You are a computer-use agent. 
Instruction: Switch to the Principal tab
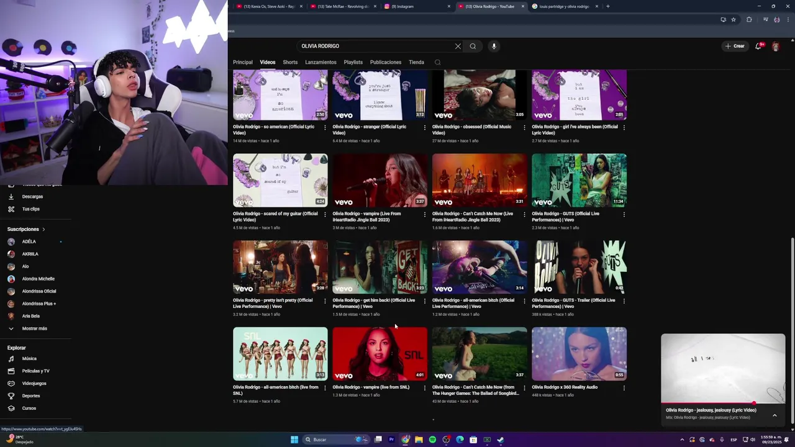click(243, 62)
